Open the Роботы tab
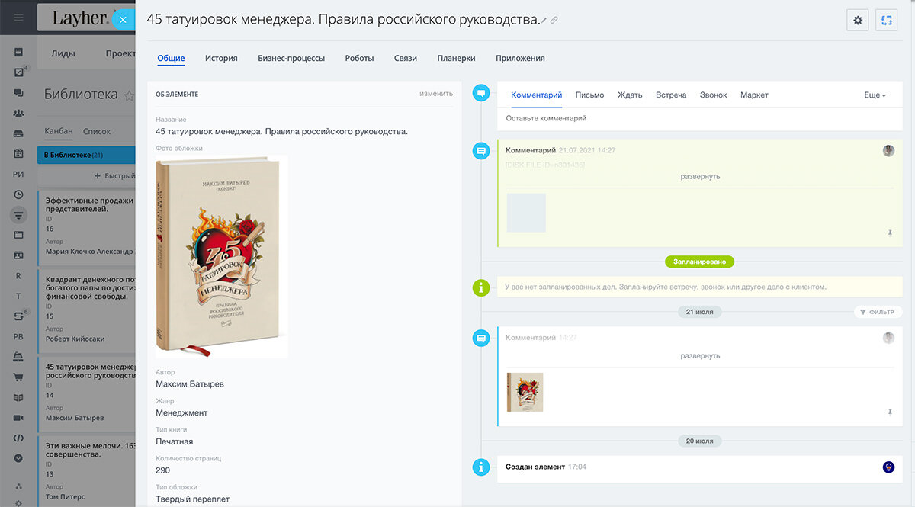Screen dimensions: 915x507 [x=359, y=58]
